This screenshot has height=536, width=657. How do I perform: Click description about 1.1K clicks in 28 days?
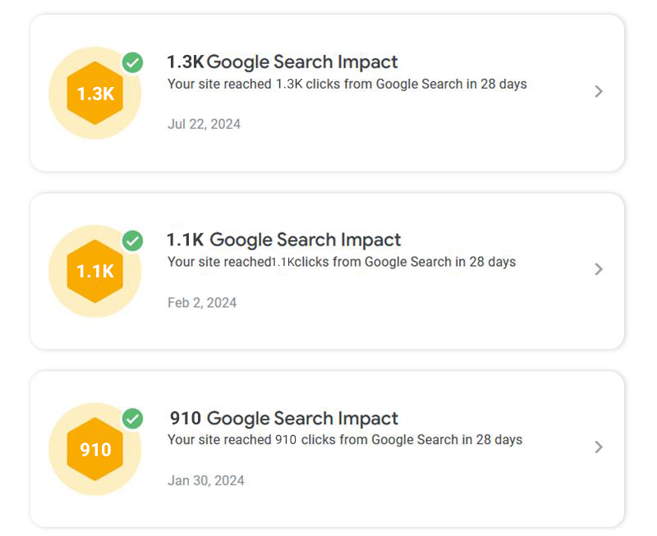tap(342, 262)
